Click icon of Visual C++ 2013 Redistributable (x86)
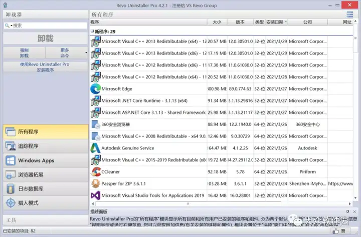361x237 pixels. [x=96, y=53]
